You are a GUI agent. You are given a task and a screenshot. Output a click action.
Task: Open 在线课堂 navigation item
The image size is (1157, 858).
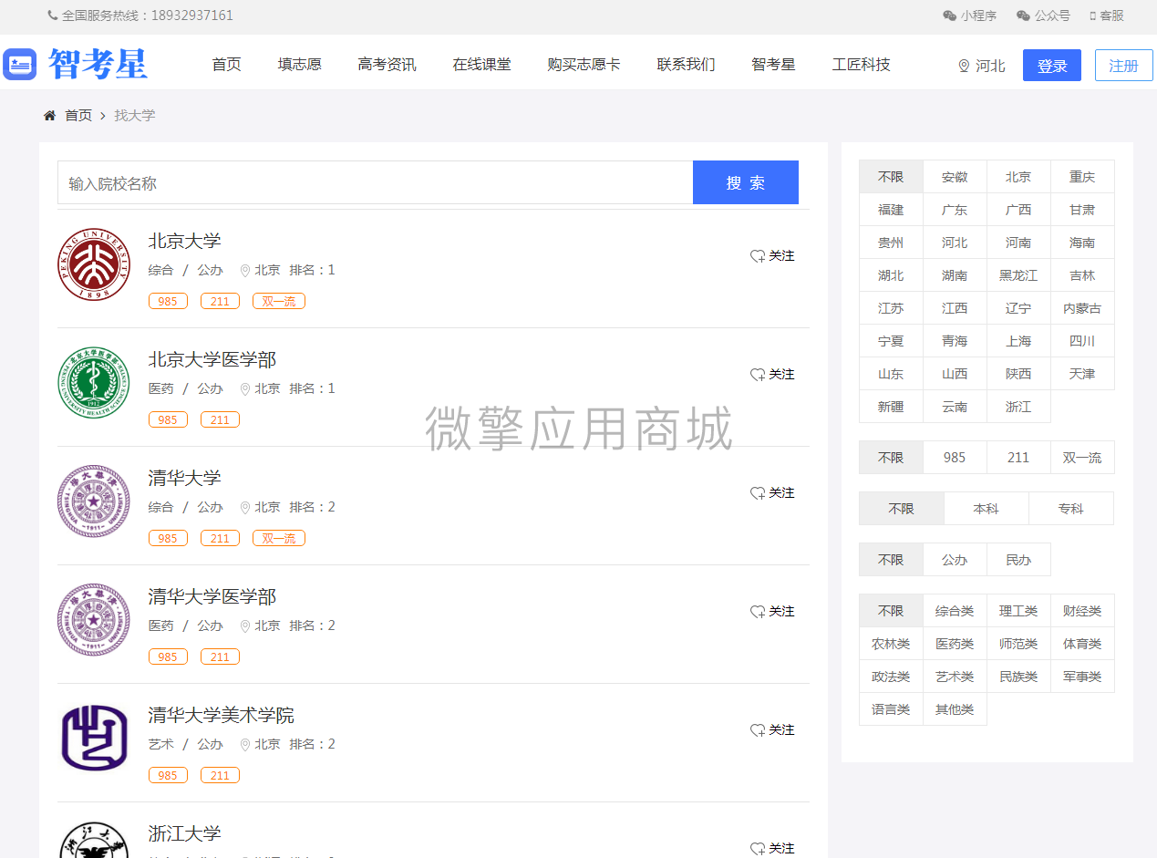482,65
